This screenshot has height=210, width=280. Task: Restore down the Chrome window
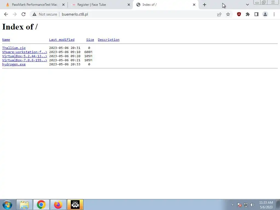coord(264,2)
